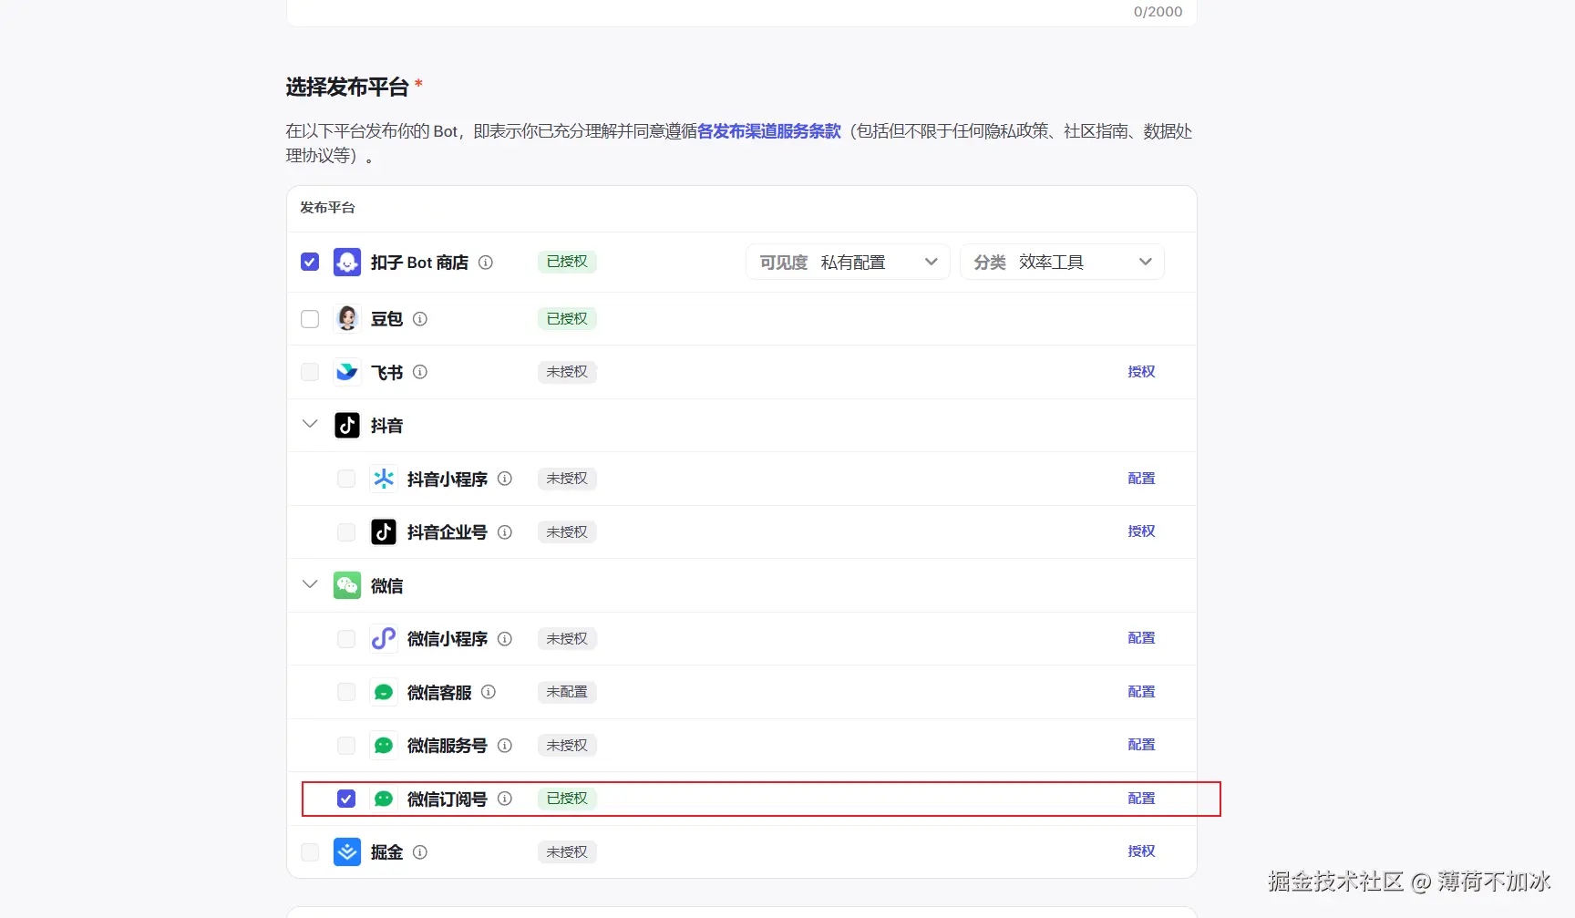The image size is (1575, 918).
Task: Tick the 飞书 platform checkbox
Action: click(310, 372)
